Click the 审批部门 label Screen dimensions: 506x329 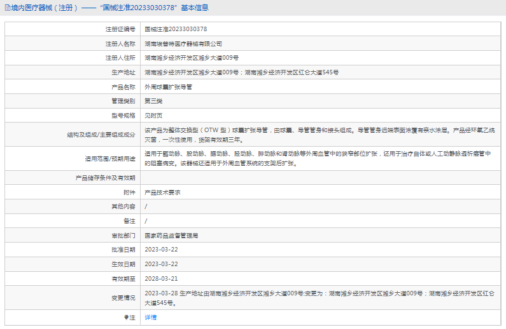123,236
